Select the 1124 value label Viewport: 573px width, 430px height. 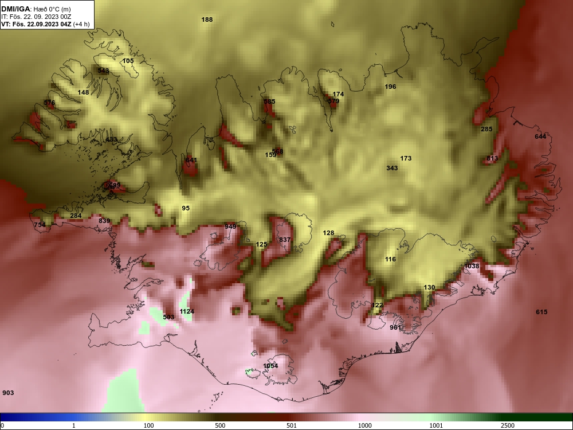coord(187,311)
